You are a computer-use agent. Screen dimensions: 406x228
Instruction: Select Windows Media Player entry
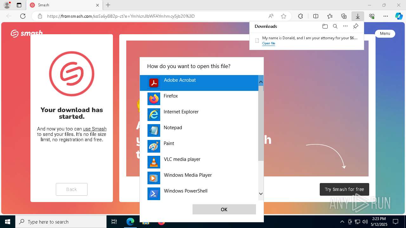pos(199,178)
